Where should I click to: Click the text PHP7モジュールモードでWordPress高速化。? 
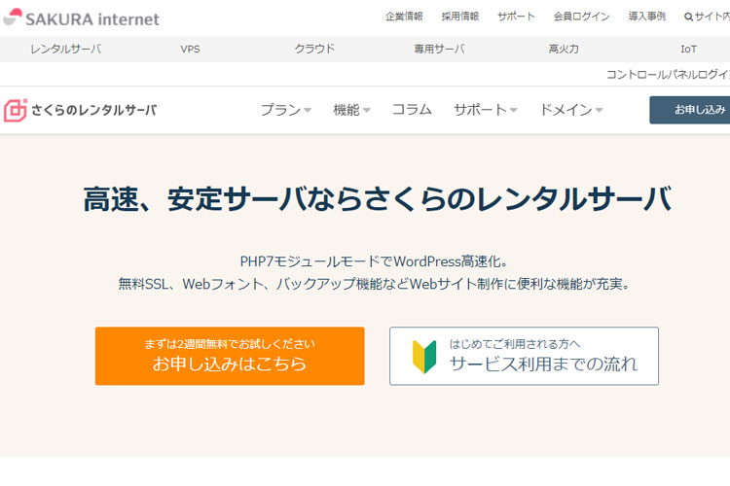[x=374, y=261]
